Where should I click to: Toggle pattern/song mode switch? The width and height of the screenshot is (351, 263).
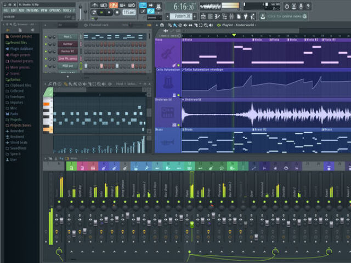[94, 13]
